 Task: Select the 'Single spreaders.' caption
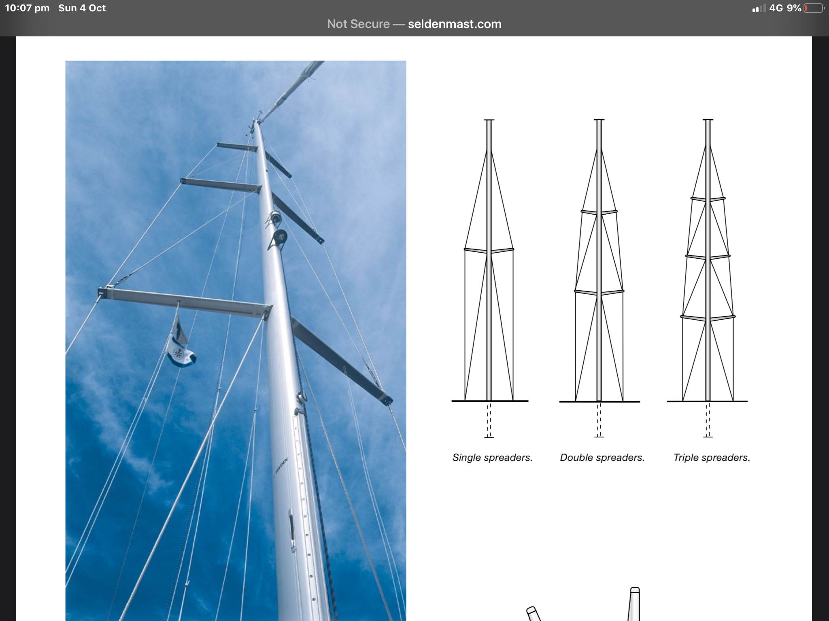[492, 458]
